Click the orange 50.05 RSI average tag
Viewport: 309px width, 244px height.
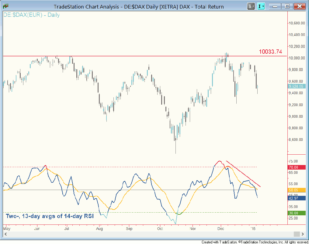[x=296, y=190]
